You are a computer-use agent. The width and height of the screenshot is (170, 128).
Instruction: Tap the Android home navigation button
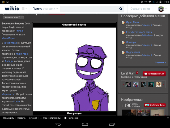click(85, 124)
